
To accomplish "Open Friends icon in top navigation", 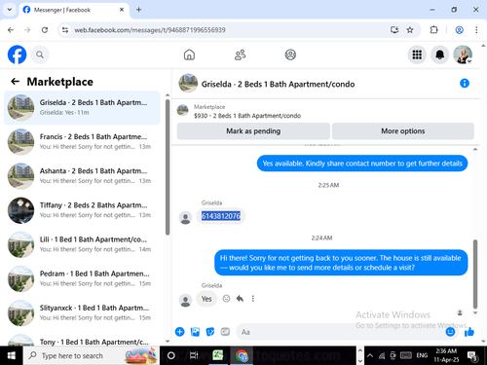I will click(240, 55).
